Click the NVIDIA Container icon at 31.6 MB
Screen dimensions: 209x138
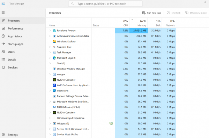(x=54, y=80)
